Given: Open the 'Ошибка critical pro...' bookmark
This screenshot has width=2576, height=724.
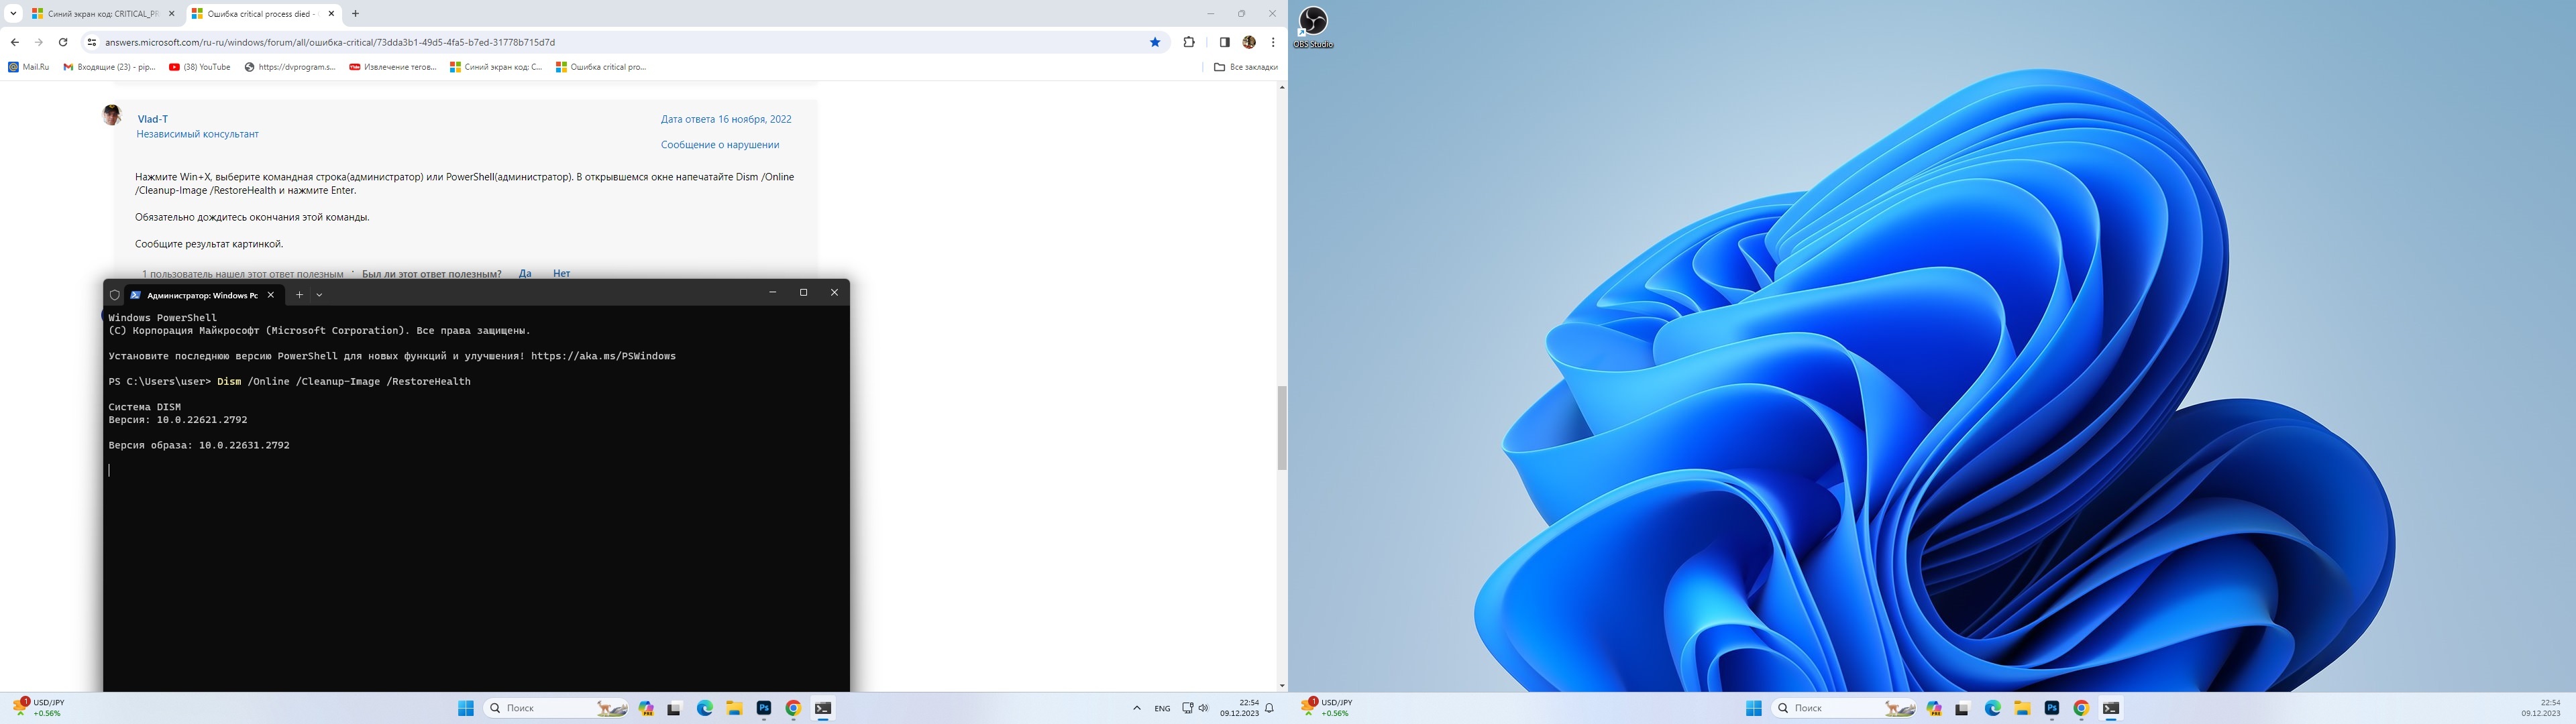Looking at the screenshot, I should pos(601,67).
